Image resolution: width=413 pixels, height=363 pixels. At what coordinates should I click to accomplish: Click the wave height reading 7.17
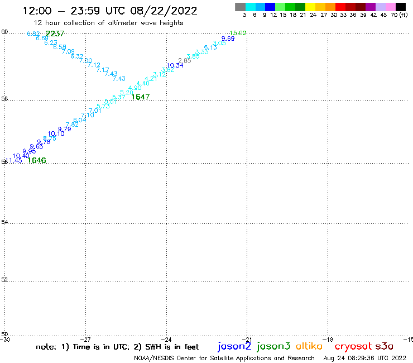coord(103,70)
